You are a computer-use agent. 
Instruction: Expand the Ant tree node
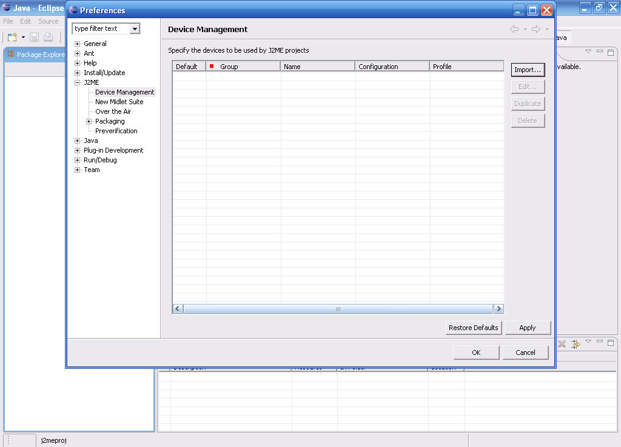(78, 53)
